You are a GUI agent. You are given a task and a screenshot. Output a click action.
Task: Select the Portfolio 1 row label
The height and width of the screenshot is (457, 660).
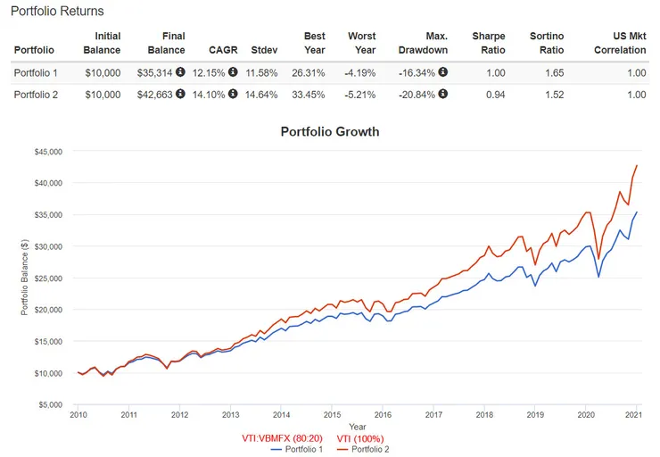pos(35,72)
